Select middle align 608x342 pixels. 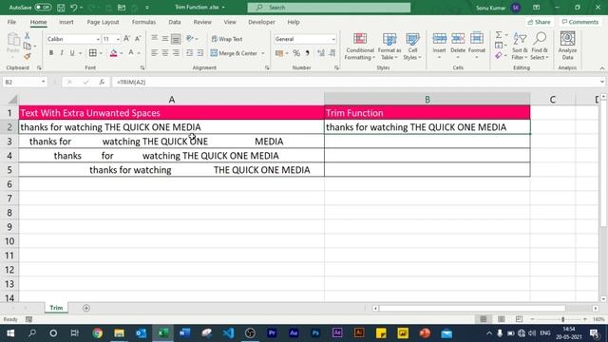pyautogui.click(x=165, y=38)
